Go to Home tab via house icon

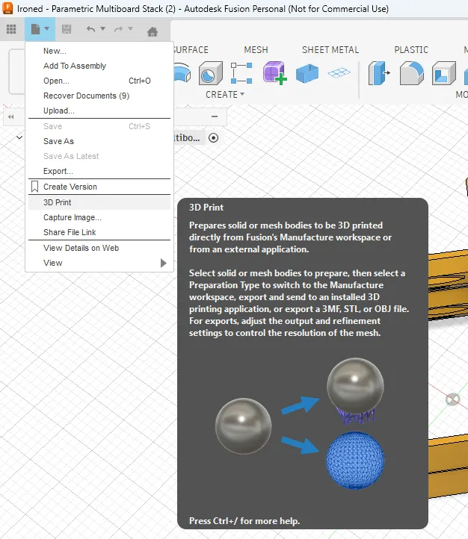[153, 31]
